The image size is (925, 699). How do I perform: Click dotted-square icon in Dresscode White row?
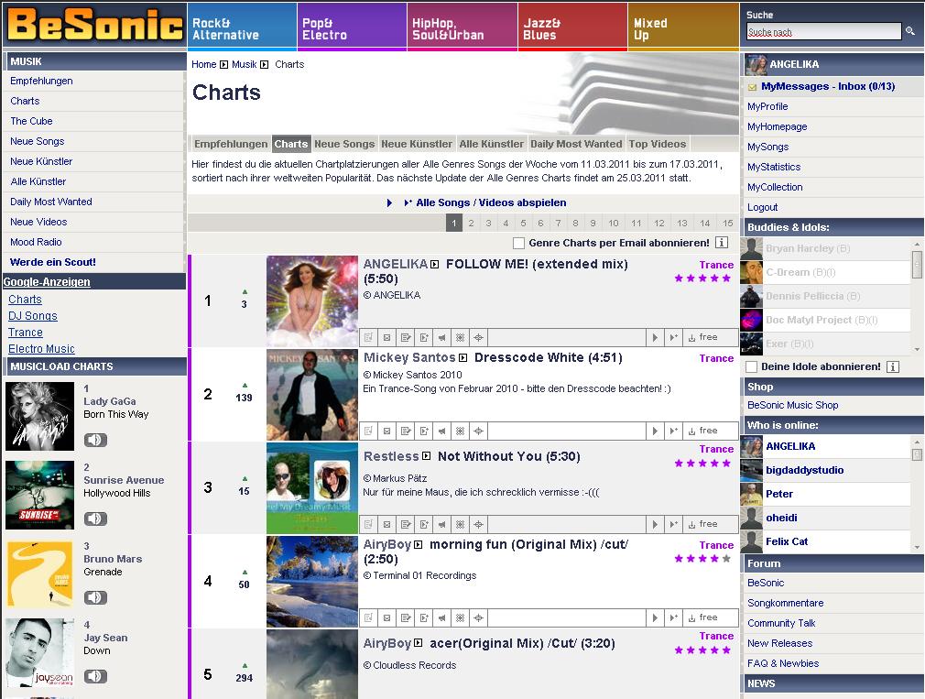tap(460, 431)
